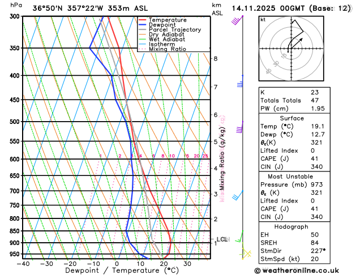Click the 300 pressure level label
356x275 pixels.
pyautogui.click(x=16, y=16)
